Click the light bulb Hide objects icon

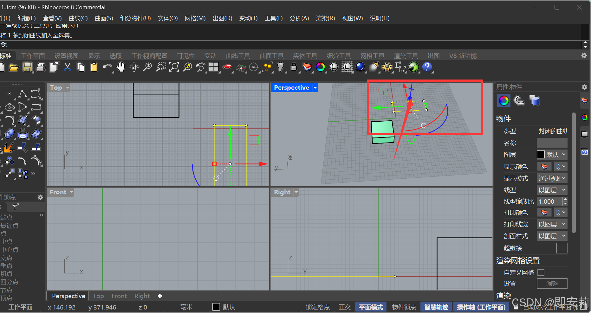(x=281, y=67)
